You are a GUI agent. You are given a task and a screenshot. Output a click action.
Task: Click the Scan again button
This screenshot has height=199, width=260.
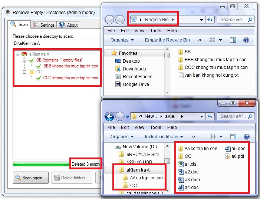click(x=31, y=178)
